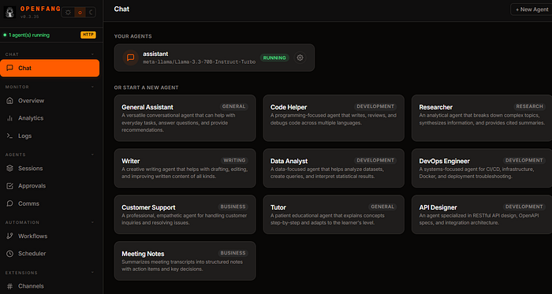
Task: Click the Chat page heading
Action: [121, 9]
